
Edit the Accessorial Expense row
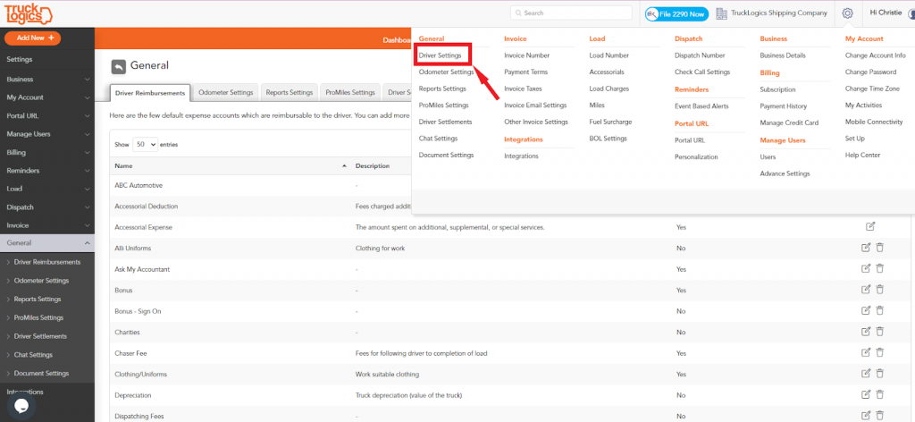pyautogui.click(x=870, y=226)
